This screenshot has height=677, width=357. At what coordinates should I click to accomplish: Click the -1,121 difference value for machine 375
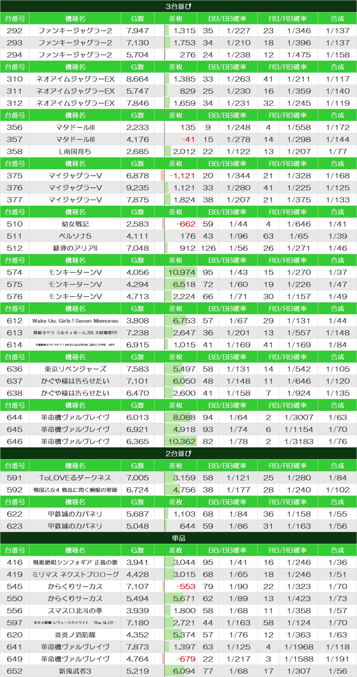click(182, 176)
